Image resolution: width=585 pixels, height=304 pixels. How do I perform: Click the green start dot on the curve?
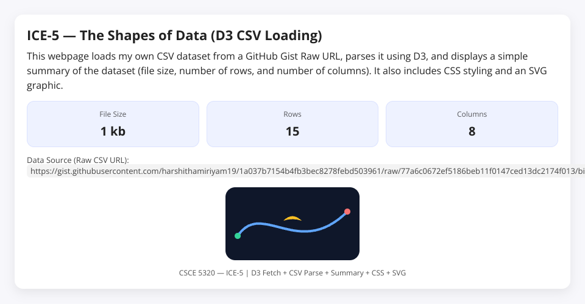[238, 236]
